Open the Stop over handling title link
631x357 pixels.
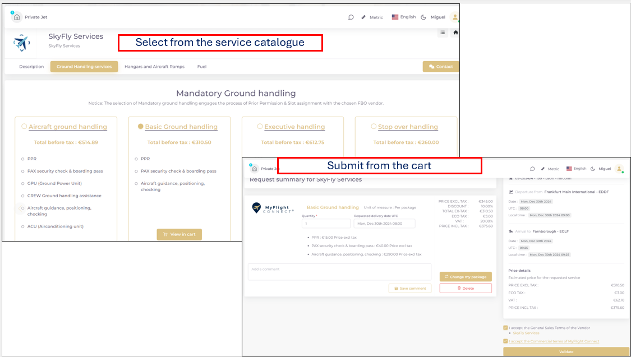[408, 127]
